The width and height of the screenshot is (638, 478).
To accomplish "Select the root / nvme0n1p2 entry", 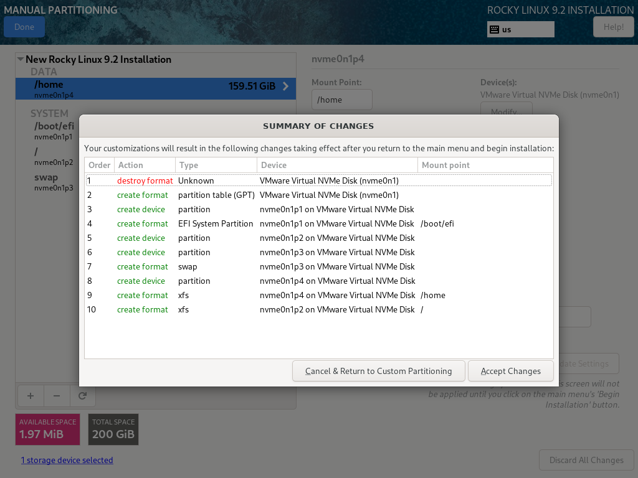I will tap(54, 156).
